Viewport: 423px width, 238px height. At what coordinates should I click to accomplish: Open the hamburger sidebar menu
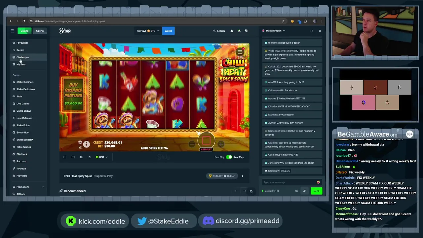click(x=12, y=31)
